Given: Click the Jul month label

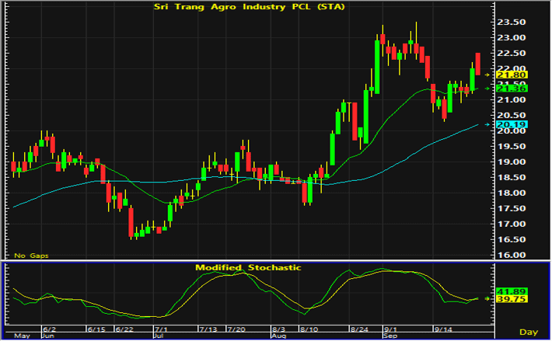Looking at the screenshot, I should [159, 336].
